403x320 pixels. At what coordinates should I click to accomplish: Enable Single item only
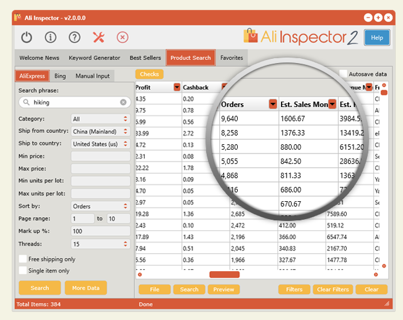point(23,270)
